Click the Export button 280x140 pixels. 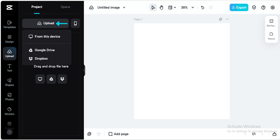(239, 8)
